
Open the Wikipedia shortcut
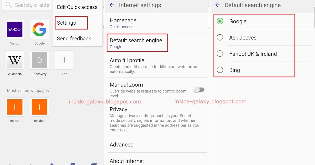(x=14, y=60)
